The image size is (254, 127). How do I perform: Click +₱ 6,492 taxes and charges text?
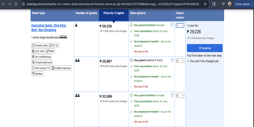(x=113, y=66)
